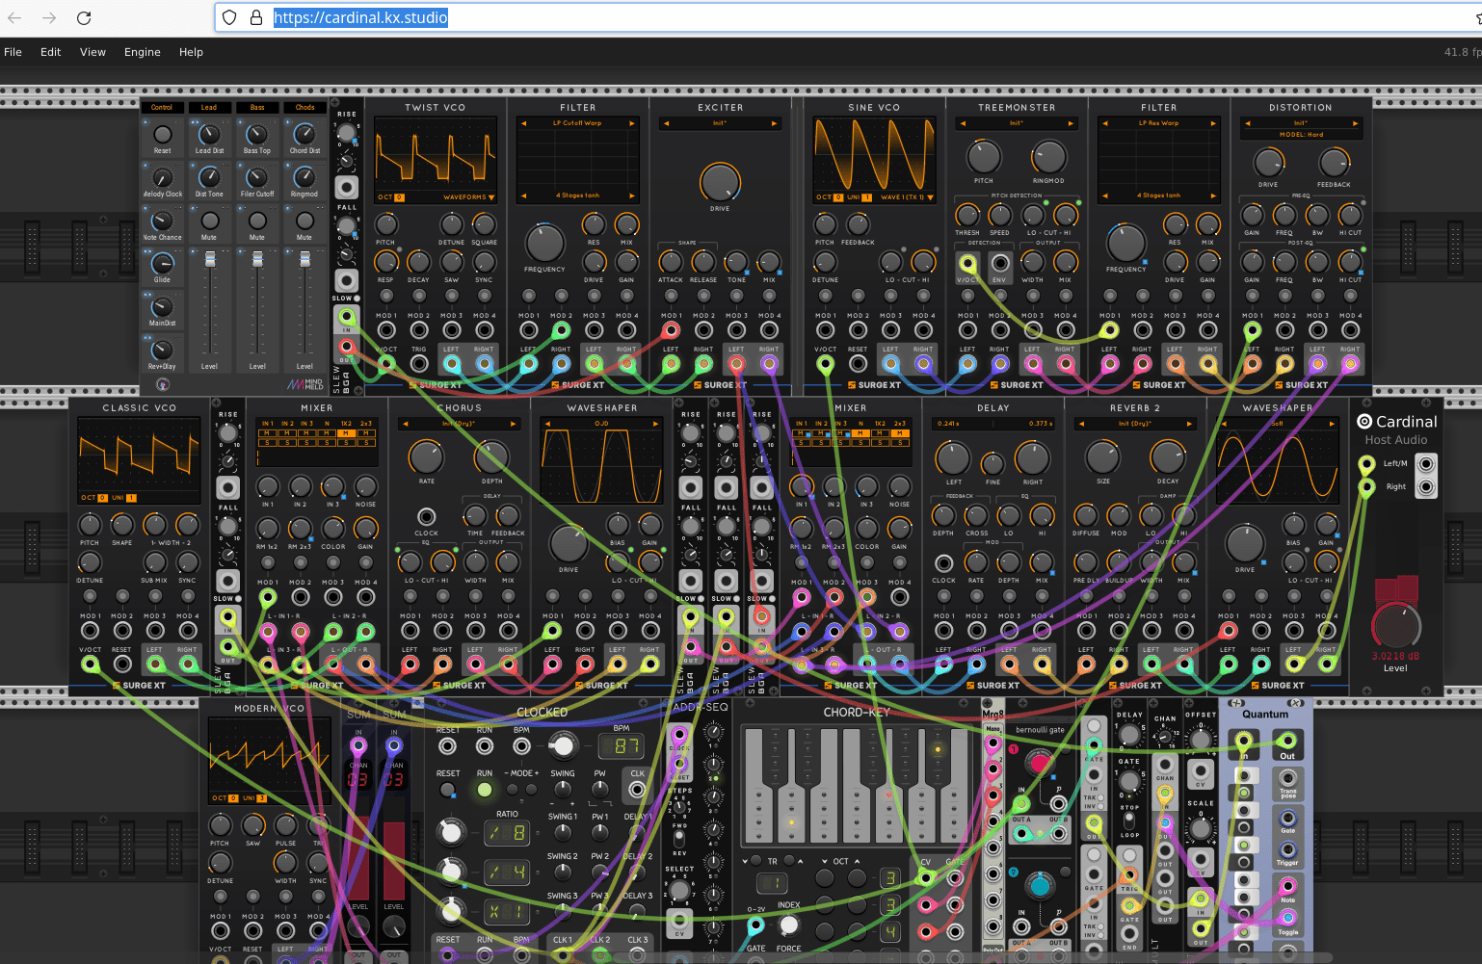Click Chorus RATE knob
The height and width of the screenshot is (964, 1482).
[426, 457]
